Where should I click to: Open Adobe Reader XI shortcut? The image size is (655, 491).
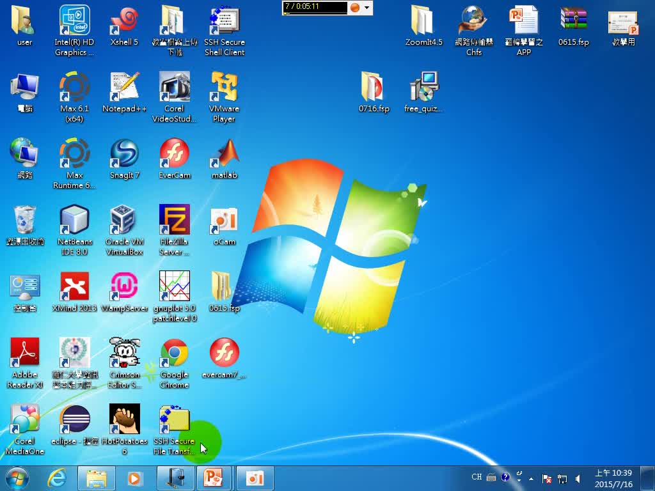pyautogui.click(x=24, y=363)
